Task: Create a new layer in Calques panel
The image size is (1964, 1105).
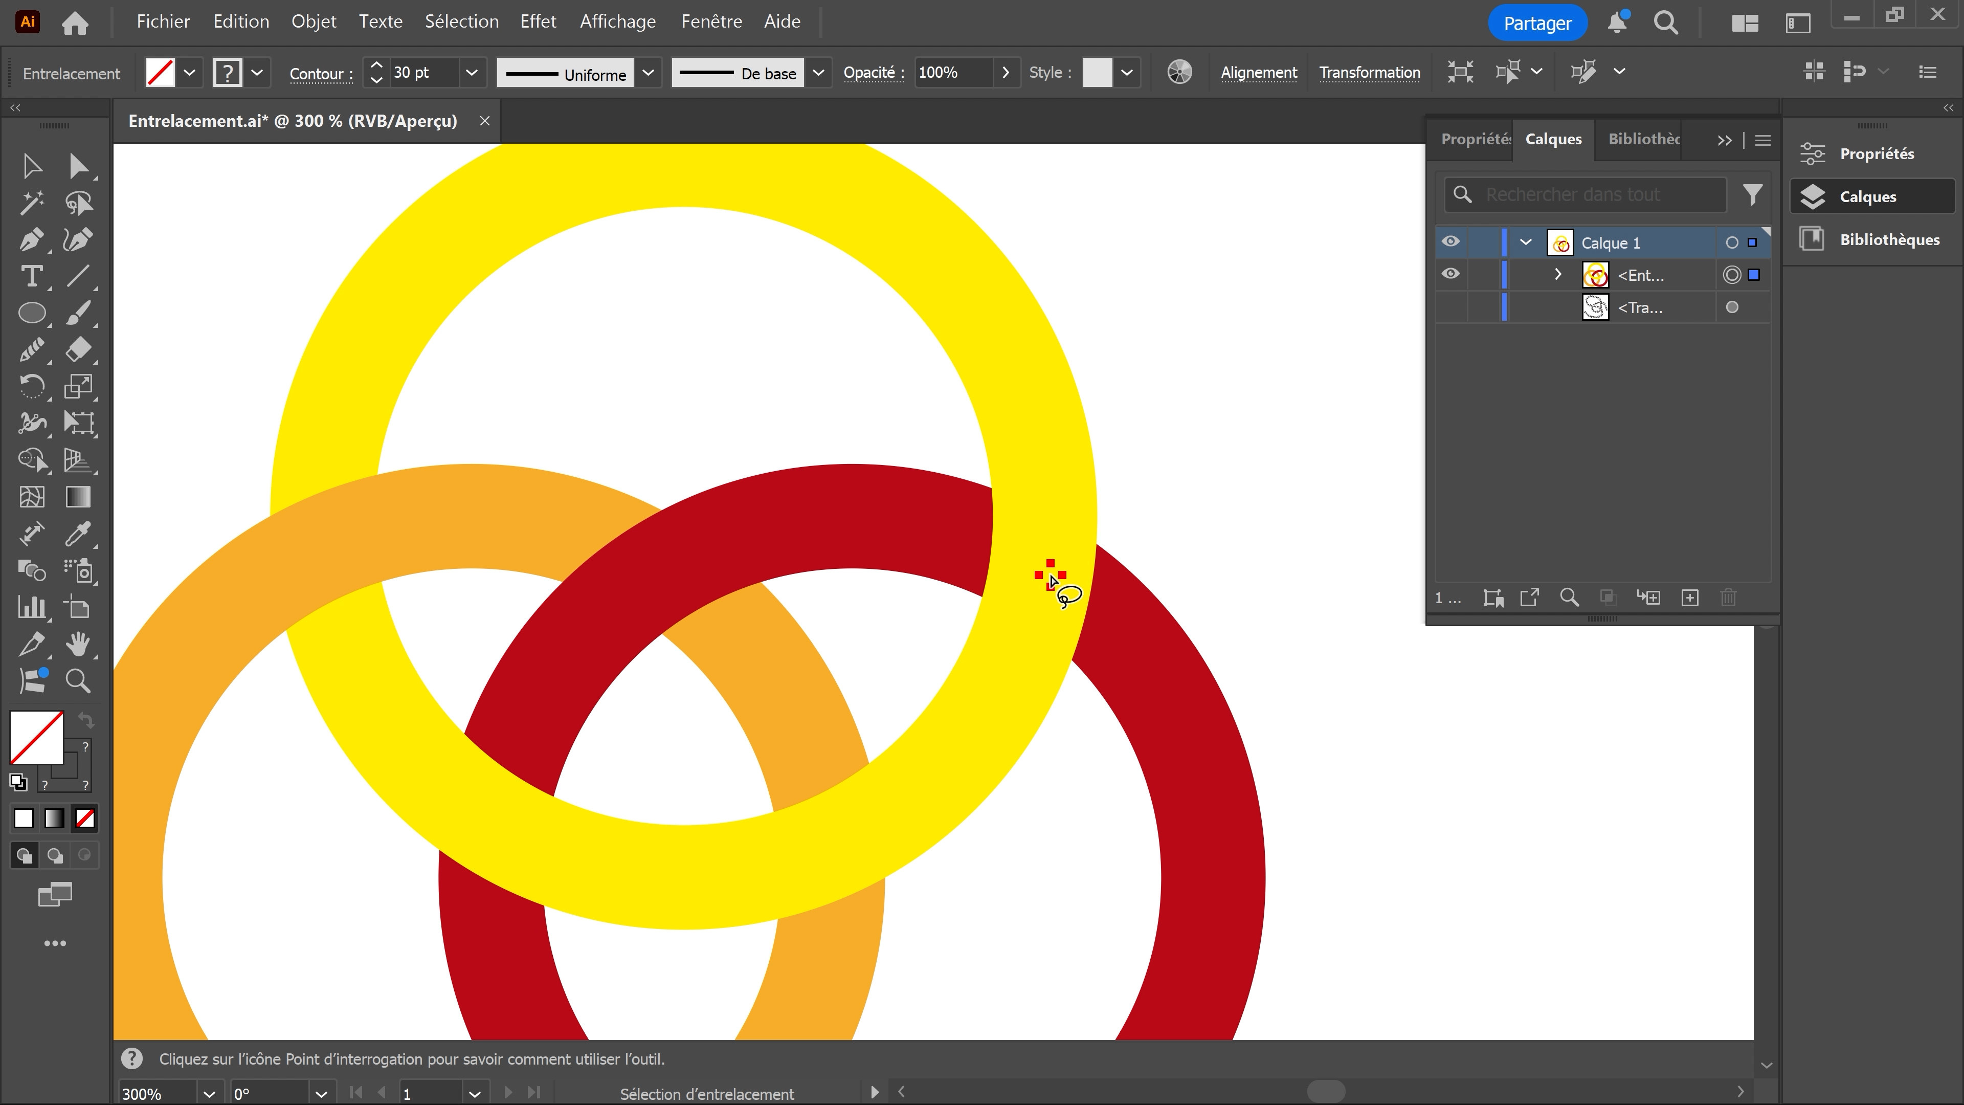Action: pyautogui.click(x=1689, y=598)
